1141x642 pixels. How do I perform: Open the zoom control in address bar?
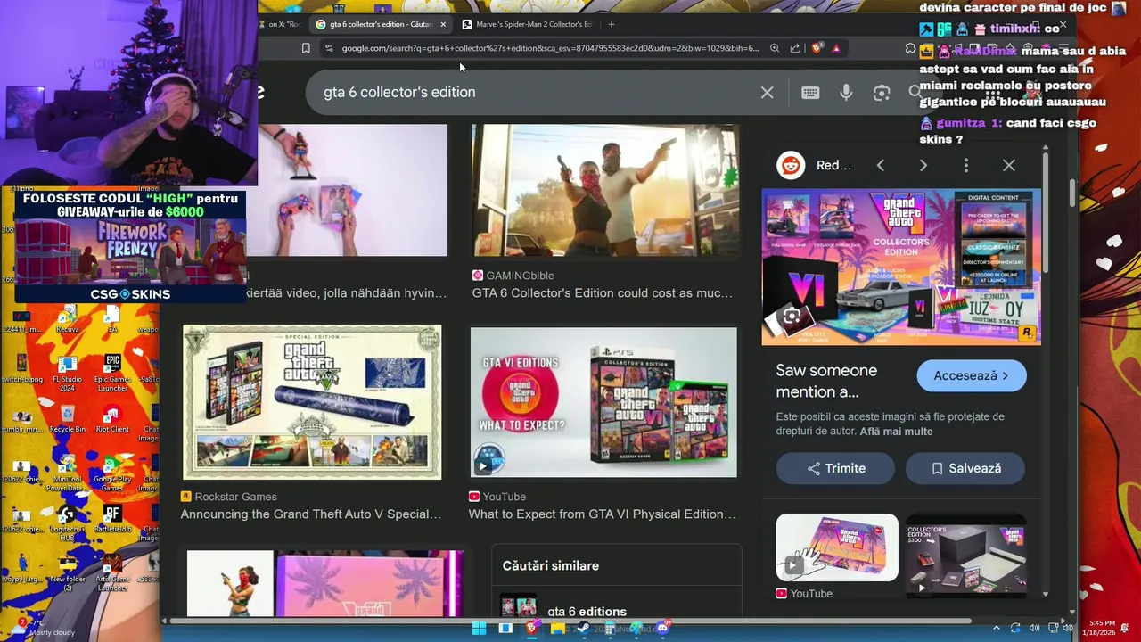point(775,48)
